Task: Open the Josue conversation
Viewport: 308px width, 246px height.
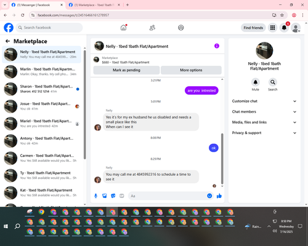Action: 42,106
